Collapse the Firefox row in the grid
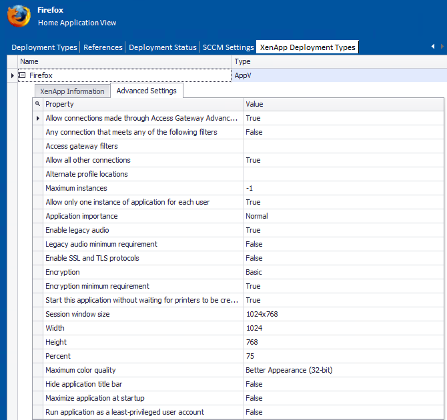 (23, 76)
